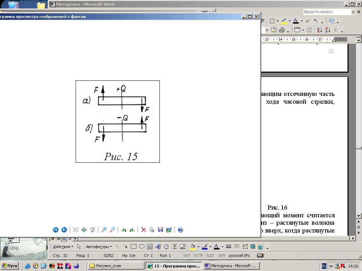
Task: Sort descending in Word table toolbar
Action: pos(328,30)
